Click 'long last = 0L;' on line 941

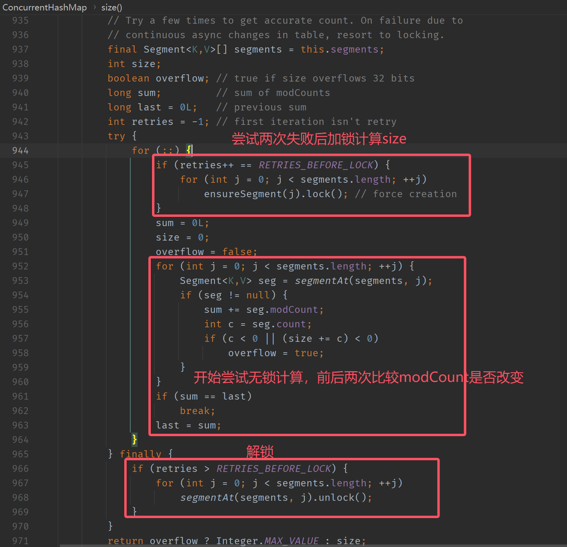(152, 107)
